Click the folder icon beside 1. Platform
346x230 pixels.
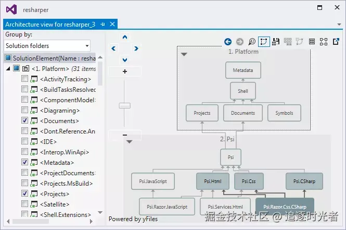click(x=25, y=68)
